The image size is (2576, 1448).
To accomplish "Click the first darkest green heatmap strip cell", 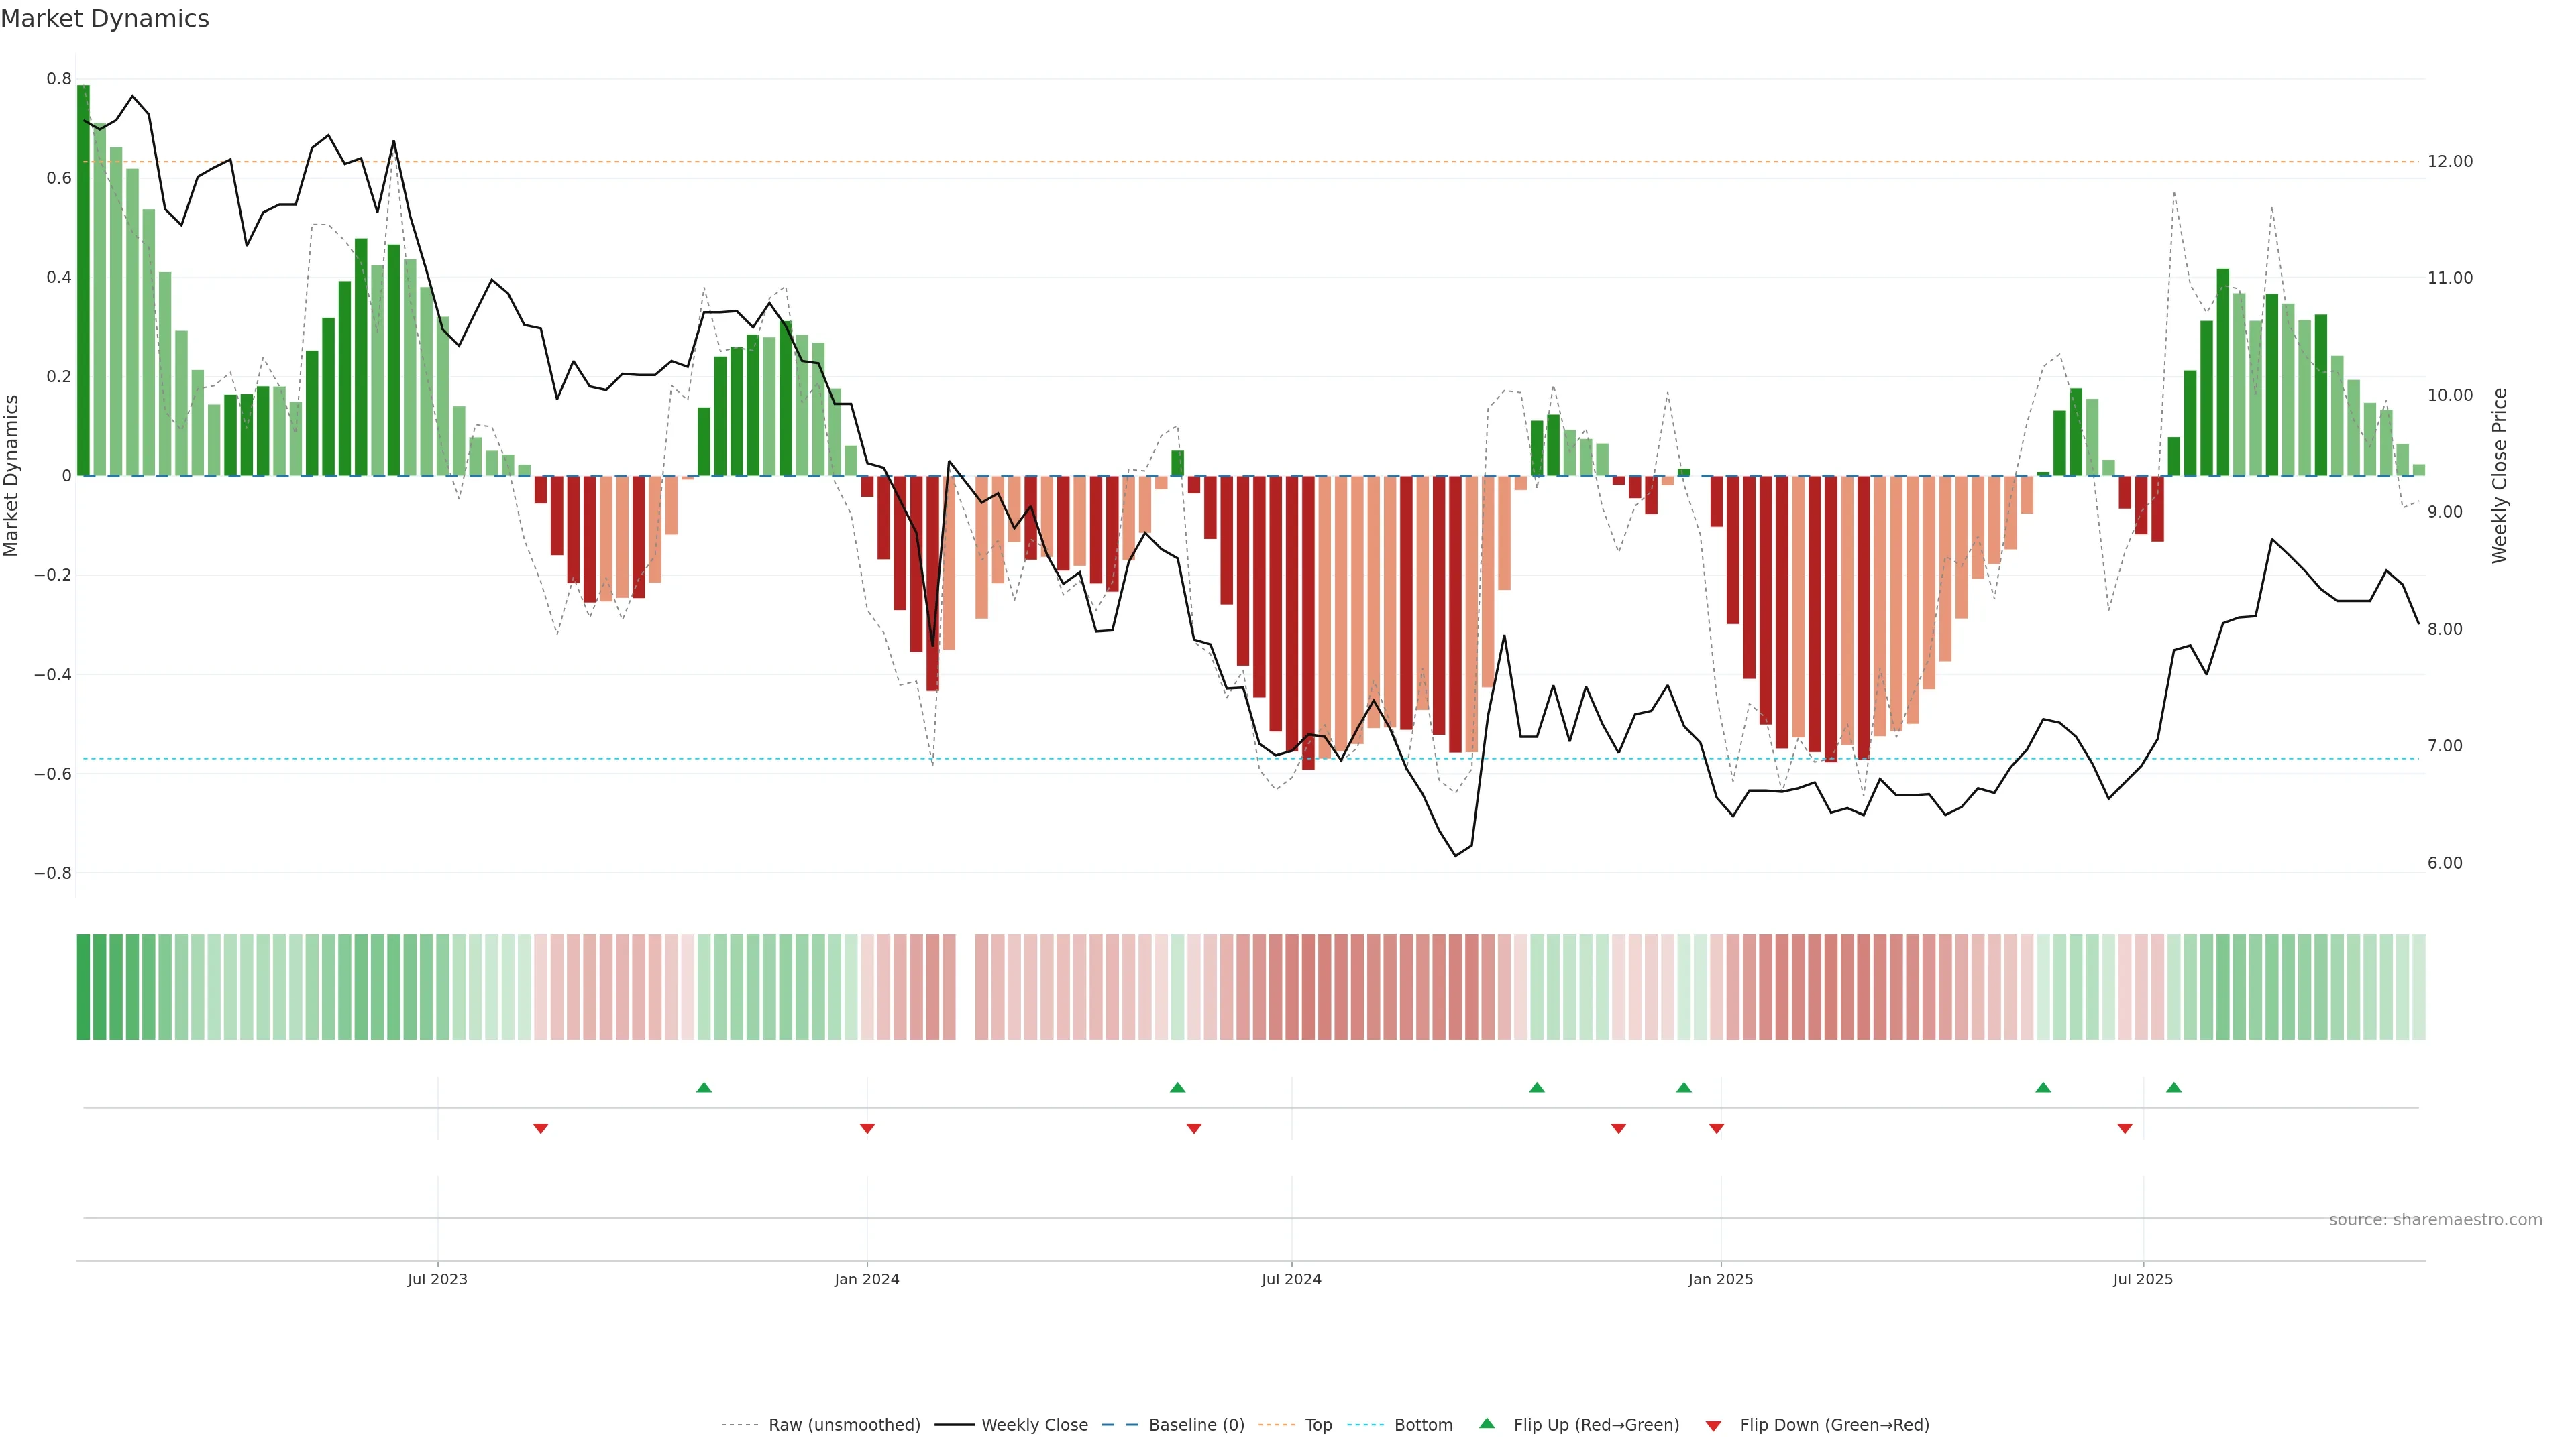I will pos(83,987).
